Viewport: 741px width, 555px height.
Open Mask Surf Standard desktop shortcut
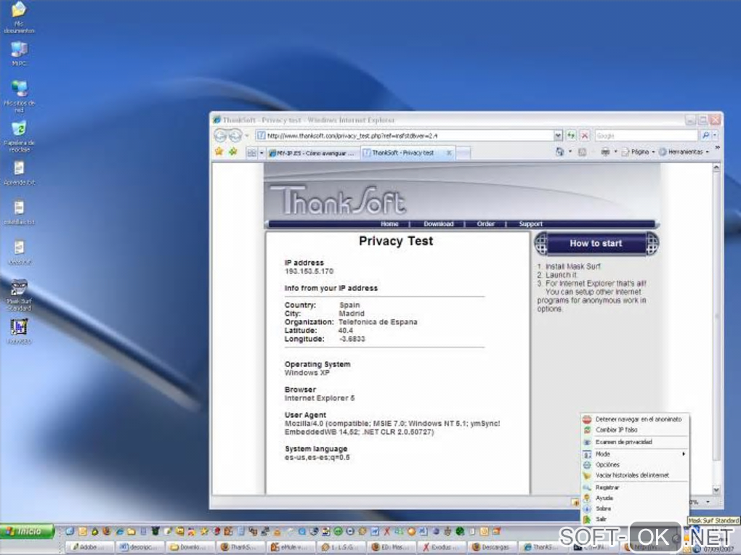tap(19, 295)
